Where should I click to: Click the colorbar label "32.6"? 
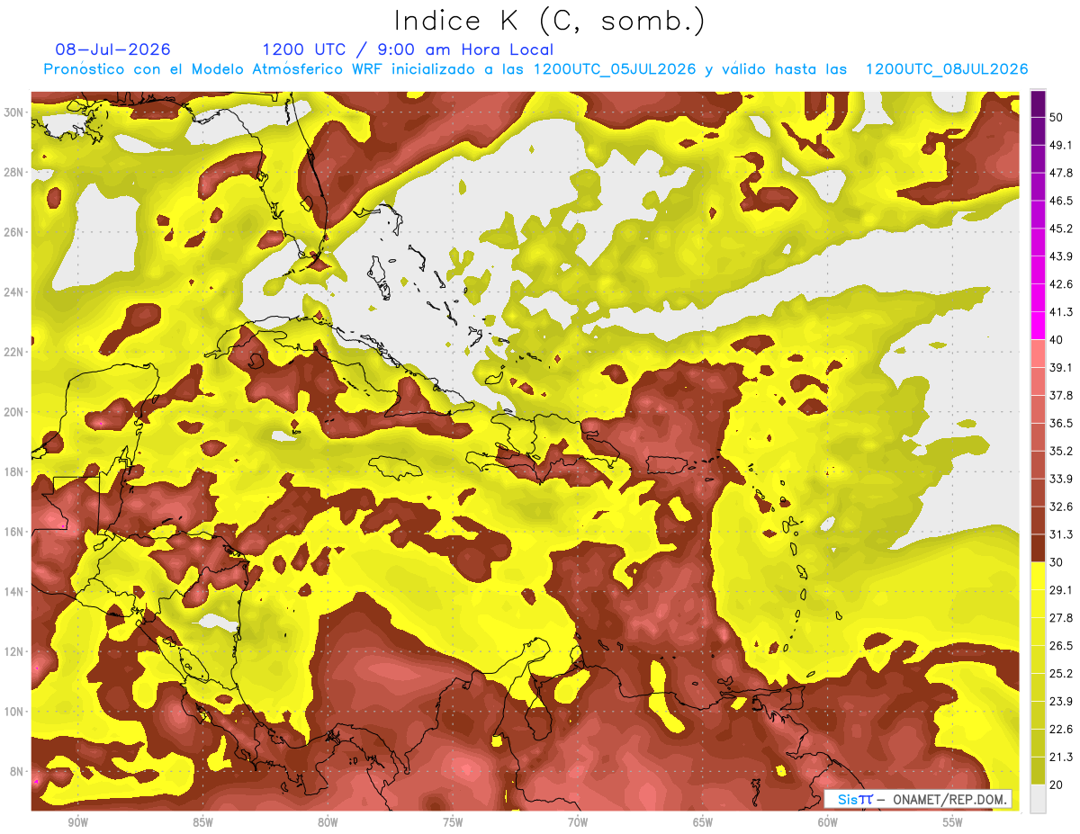pyautogui.click(x=1061, y=507)
